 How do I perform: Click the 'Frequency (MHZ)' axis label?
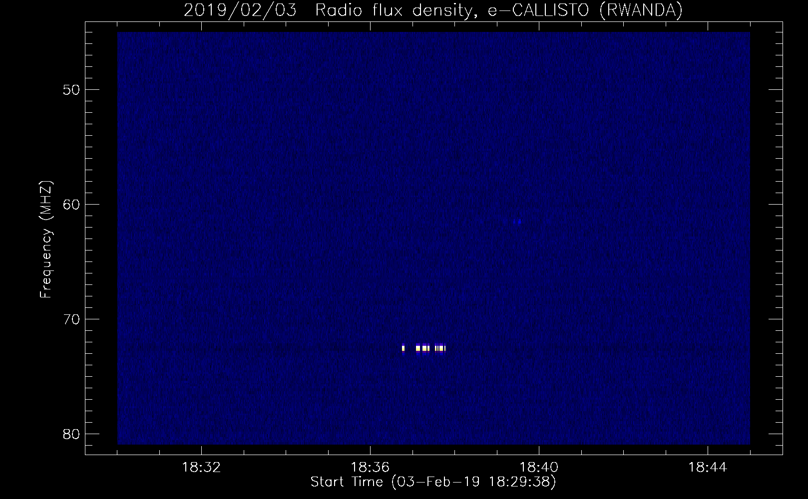click(46, 240)
